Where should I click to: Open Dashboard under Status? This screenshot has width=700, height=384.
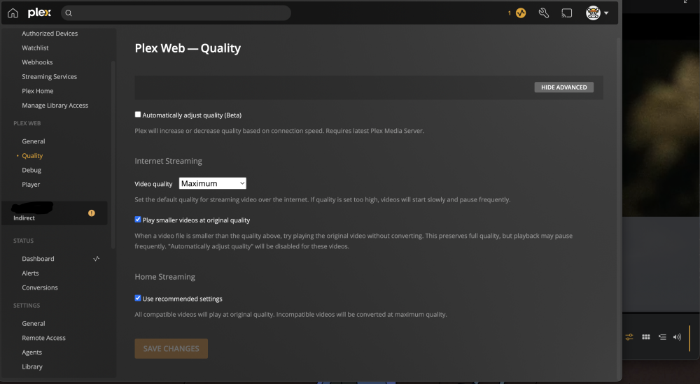point(38,259)
